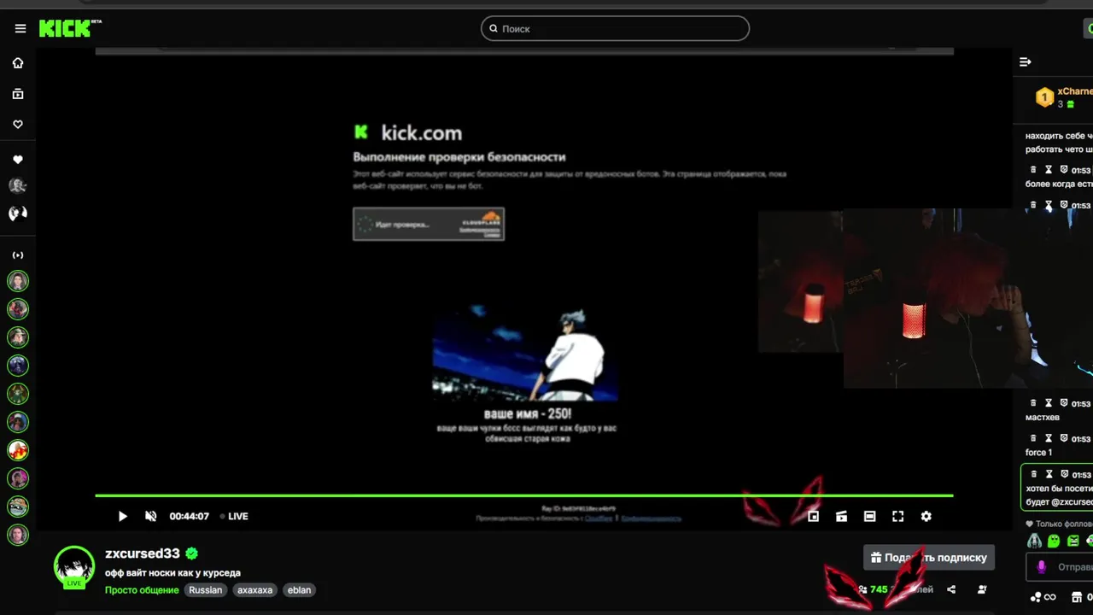
Task: Click xCharne top gifter name
Action: pos(1075,91)
